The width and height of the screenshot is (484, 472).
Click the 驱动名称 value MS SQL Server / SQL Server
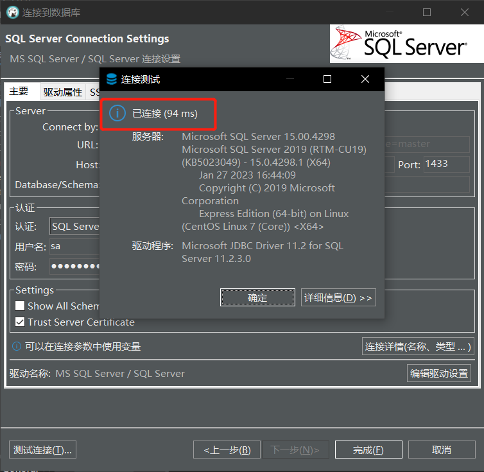[120, 374]
